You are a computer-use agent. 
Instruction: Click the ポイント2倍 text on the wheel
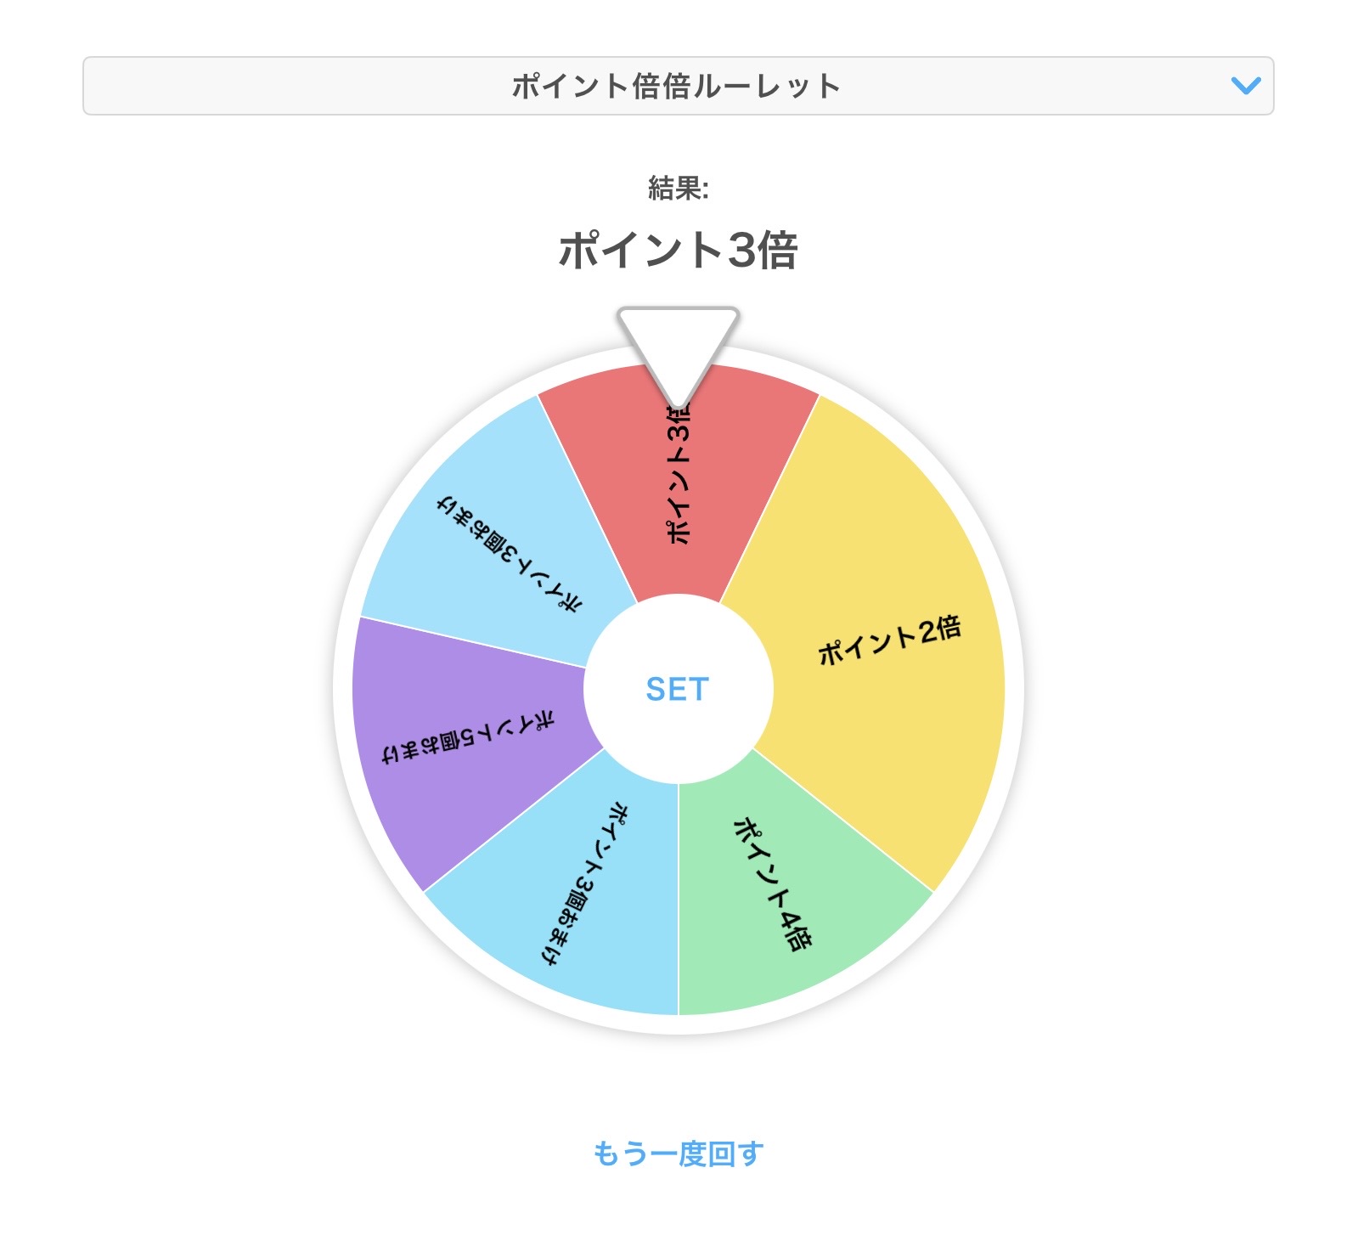click(889, 640)
